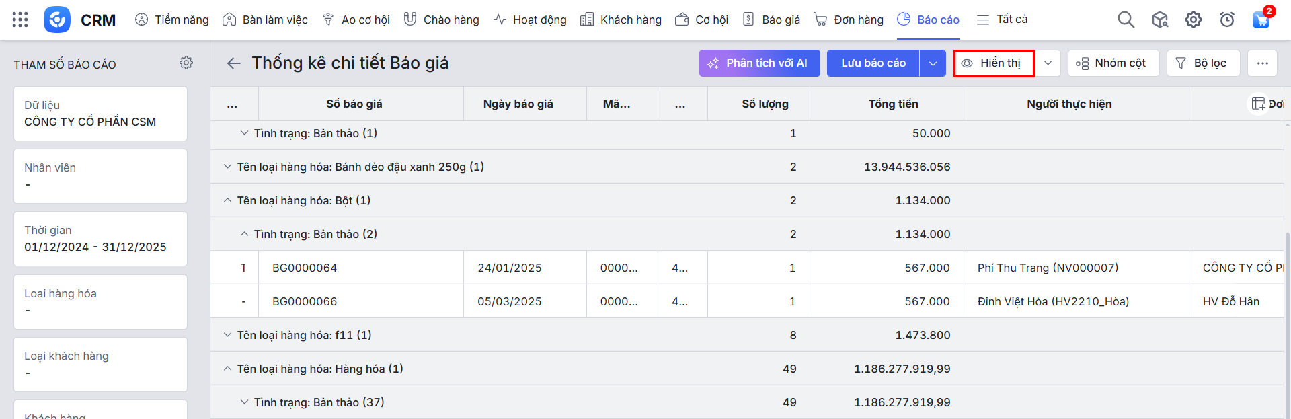Screen dimensions: 1291x419
Task: Open the settings gear in top bar
Action: (1193, 20)
